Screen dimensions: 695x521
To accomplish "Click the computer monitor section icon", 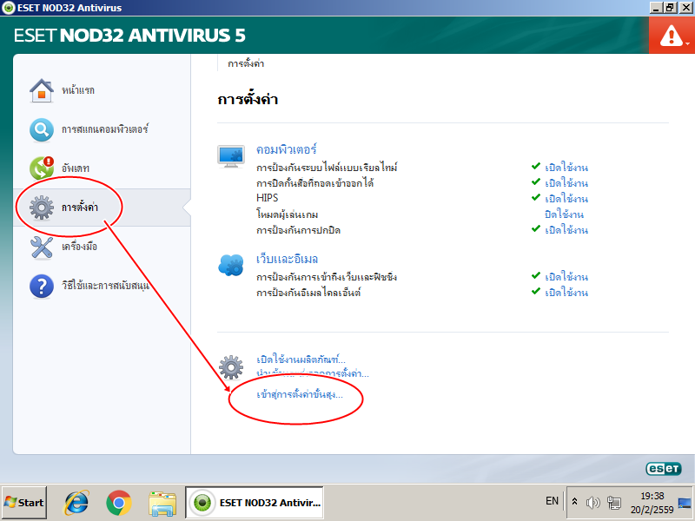I will coord(231,156).
